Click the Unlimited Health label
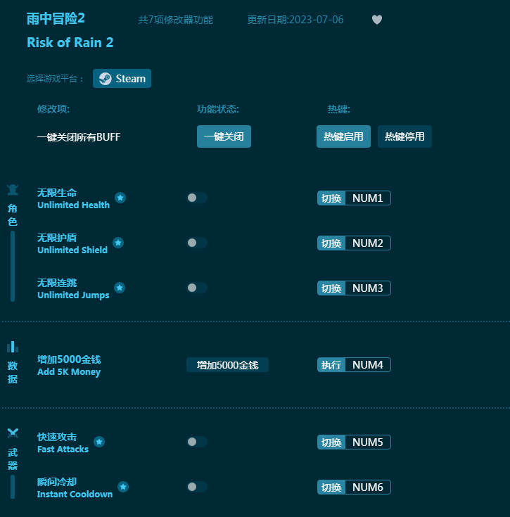Viewport: 510px width, 517px height. [73, 205]
